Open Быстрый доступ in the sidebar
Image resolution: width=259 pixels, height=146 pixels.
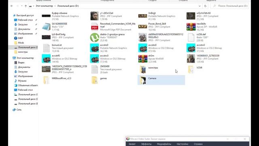coord(25,15)
